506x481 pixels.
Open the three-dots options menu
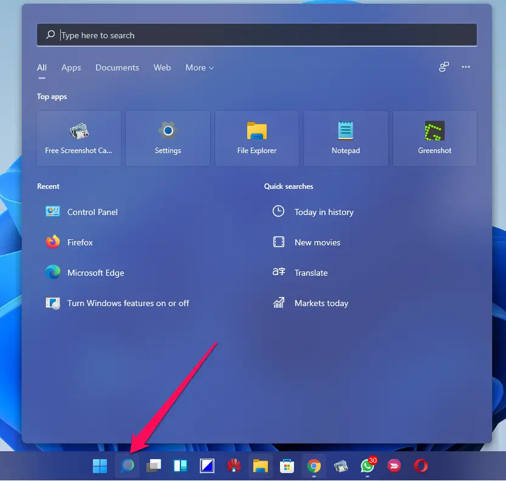pos(466,67)
